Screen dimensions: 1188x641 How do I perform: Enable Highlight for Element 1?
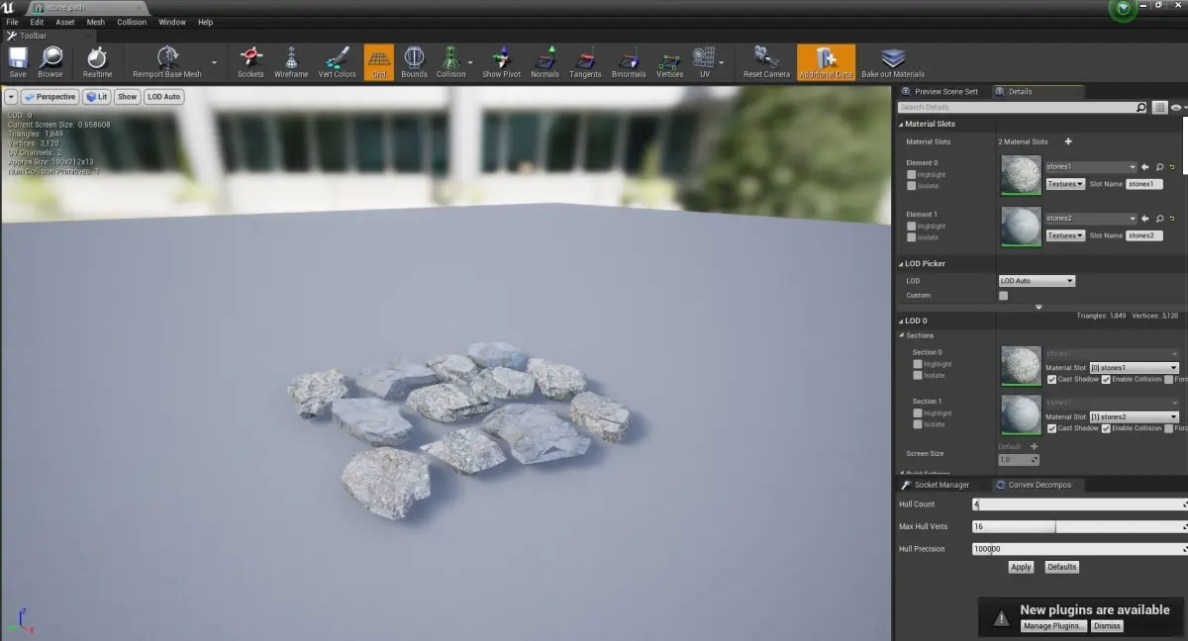912,227
